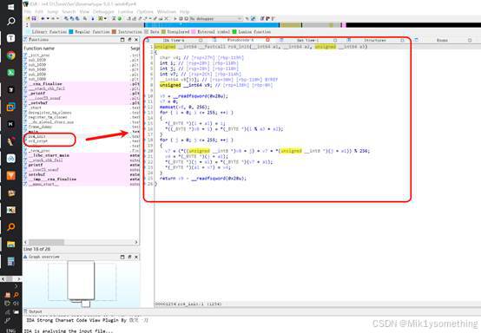Screen dimensions: 481x333
Task: Close the Pseudocode-A tab
Action: click(267, 40)
